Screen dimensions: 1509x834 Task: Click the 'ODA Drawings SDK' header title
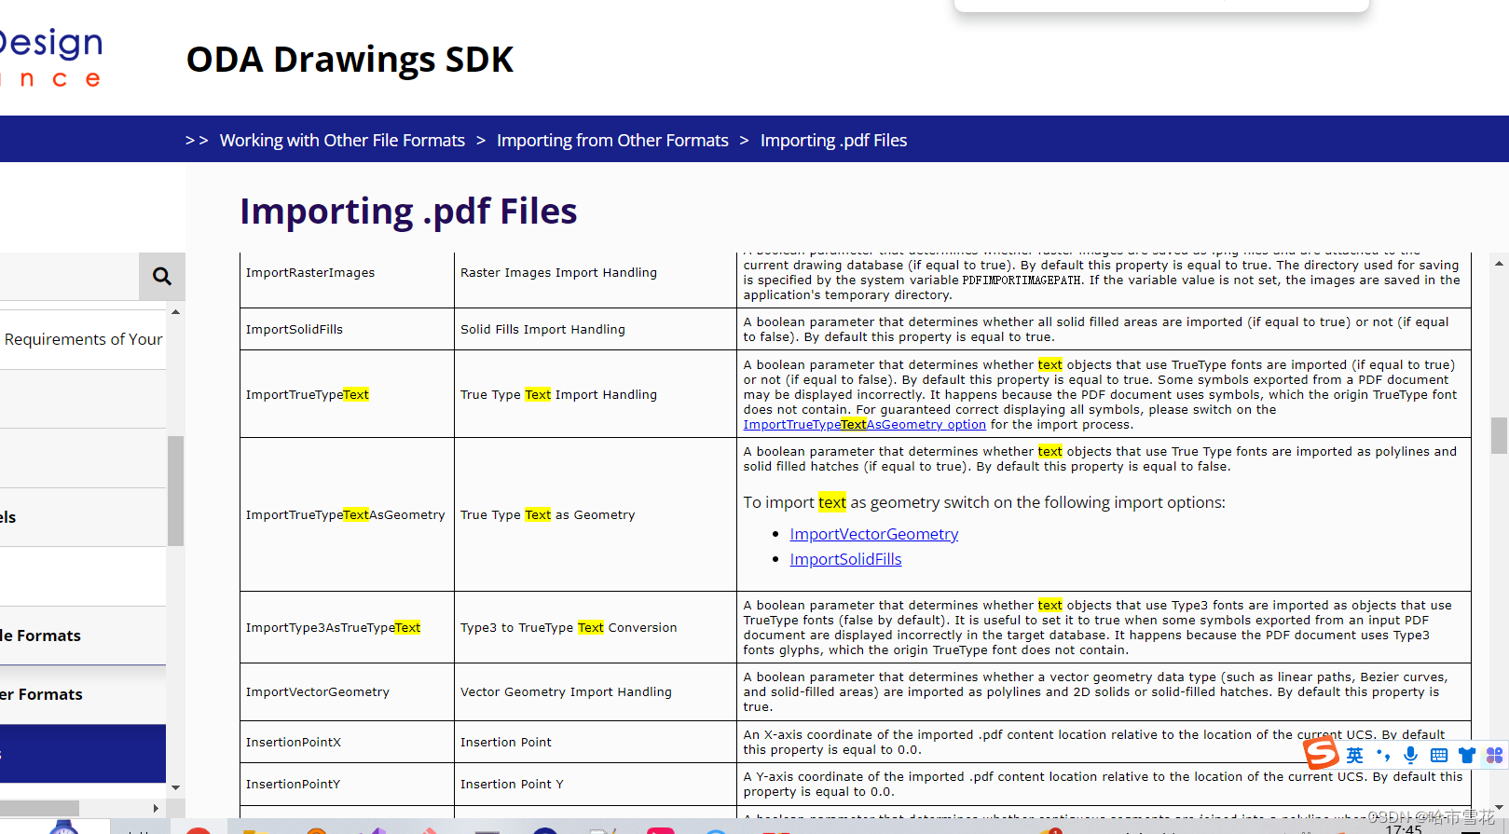[x=350, y=60]
